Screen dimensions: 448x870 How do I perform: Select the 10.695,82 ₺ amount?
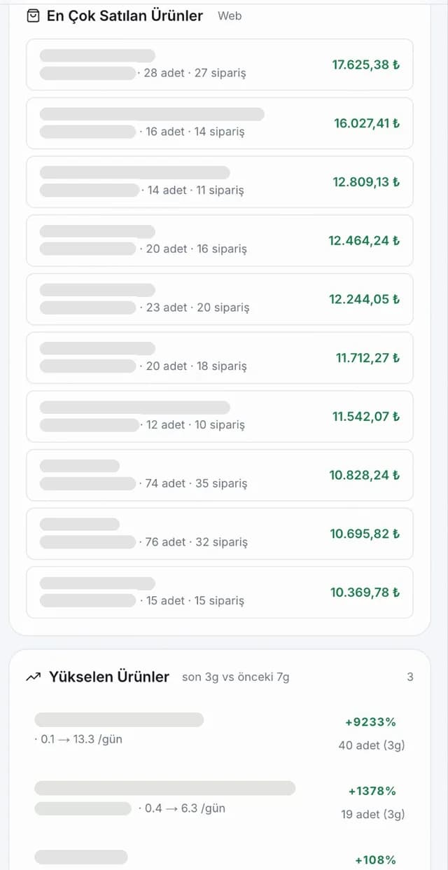[365, 534]
